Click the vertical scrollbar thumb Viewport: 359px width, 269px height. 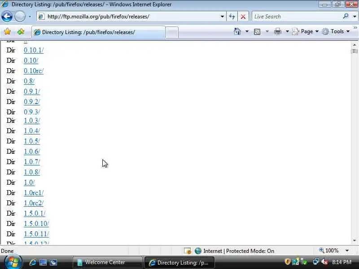click(355, 51)
